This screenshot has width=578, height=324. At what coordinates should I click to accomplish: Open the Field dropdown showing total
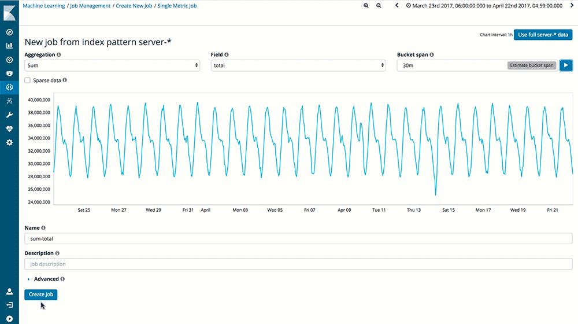(298, 66)
